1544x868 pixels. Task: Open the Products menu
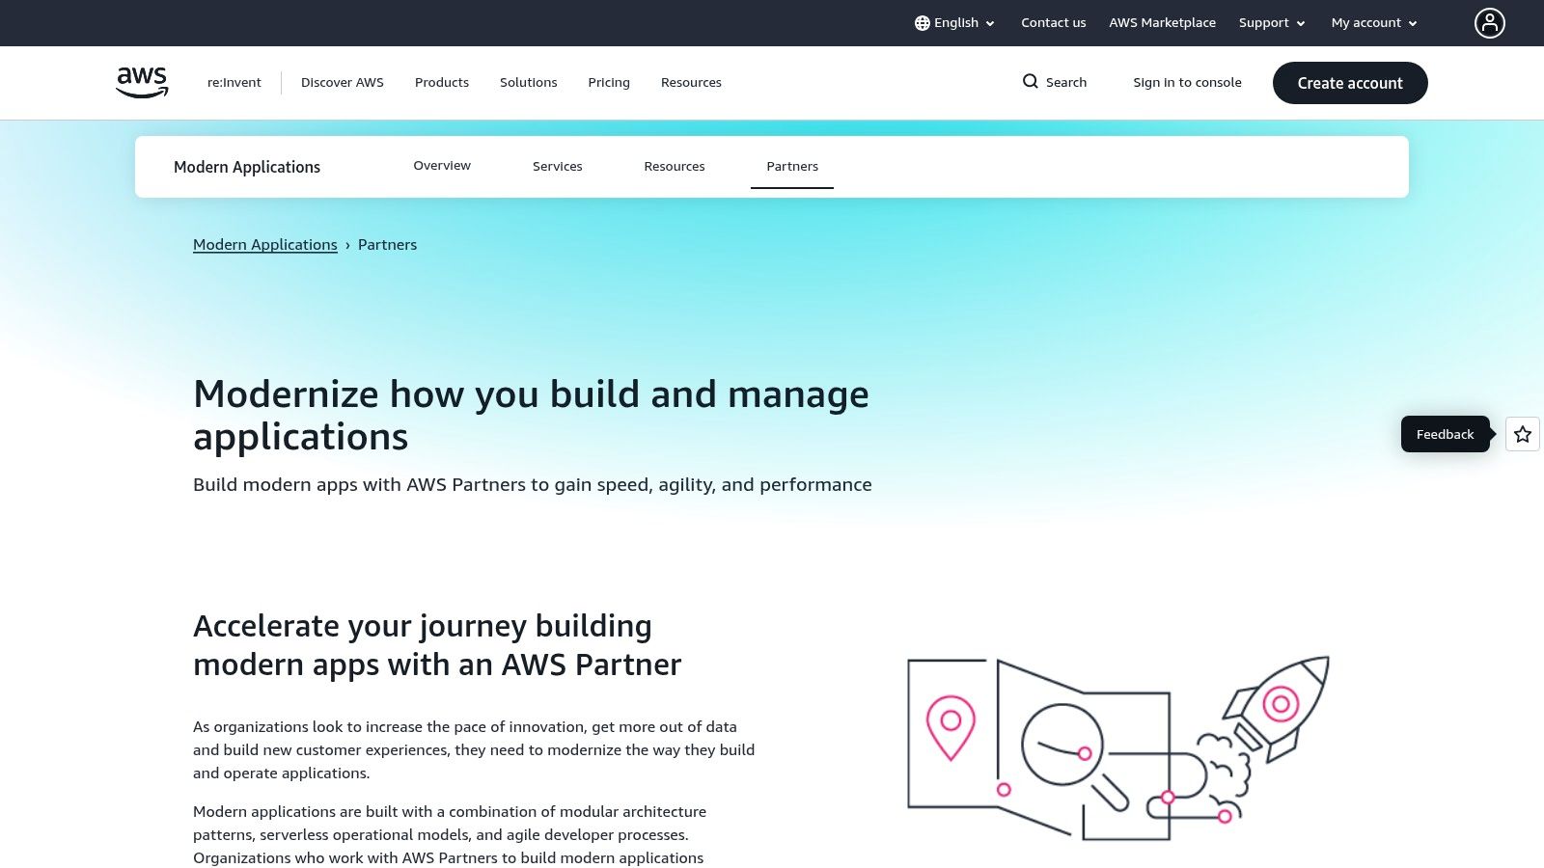(441, 82)
